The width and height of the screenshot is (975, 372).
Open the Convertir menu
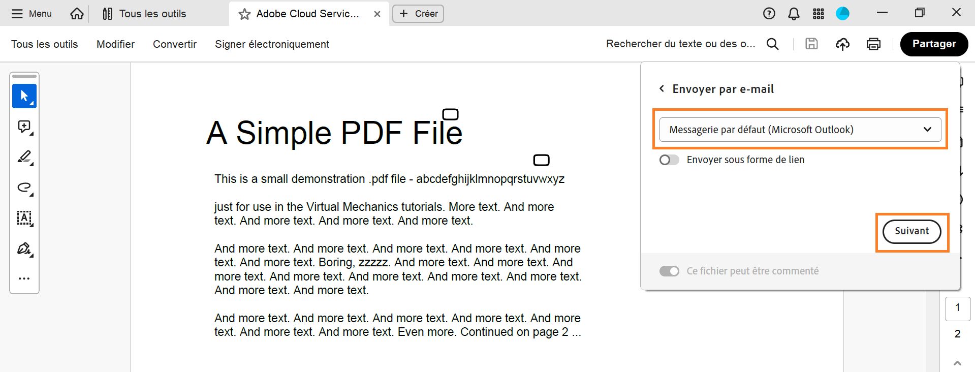(174, 44)
